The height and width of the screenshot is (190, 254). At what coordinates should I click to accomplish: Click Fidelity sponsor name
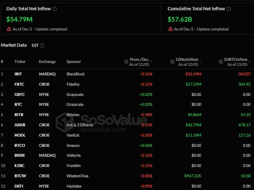pos(73,84)
